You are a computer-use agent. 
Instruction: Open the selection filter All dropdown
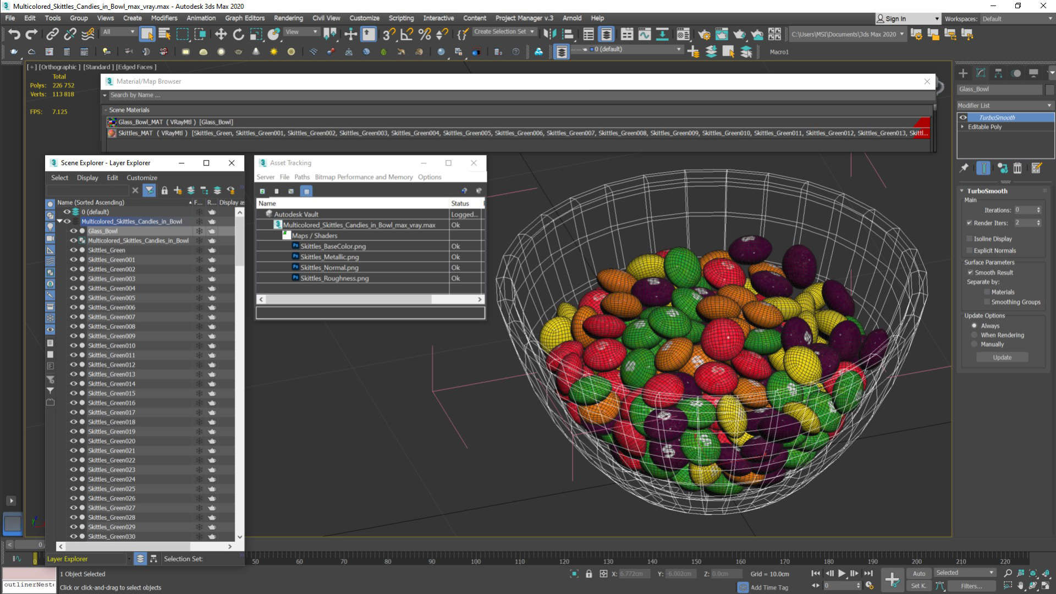pyautogui.click(x=119, y=32)
